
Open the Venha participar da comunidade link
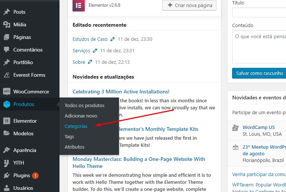[259, 175]
